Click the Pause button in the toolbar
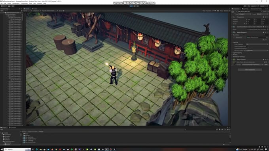The image size is (269, 151). [x=134, y=6]
